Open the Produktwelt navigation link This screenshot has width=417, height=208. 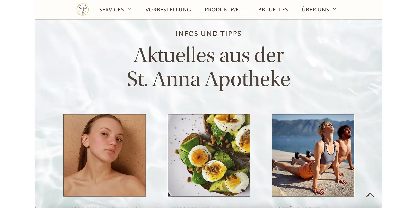[225, 10]
